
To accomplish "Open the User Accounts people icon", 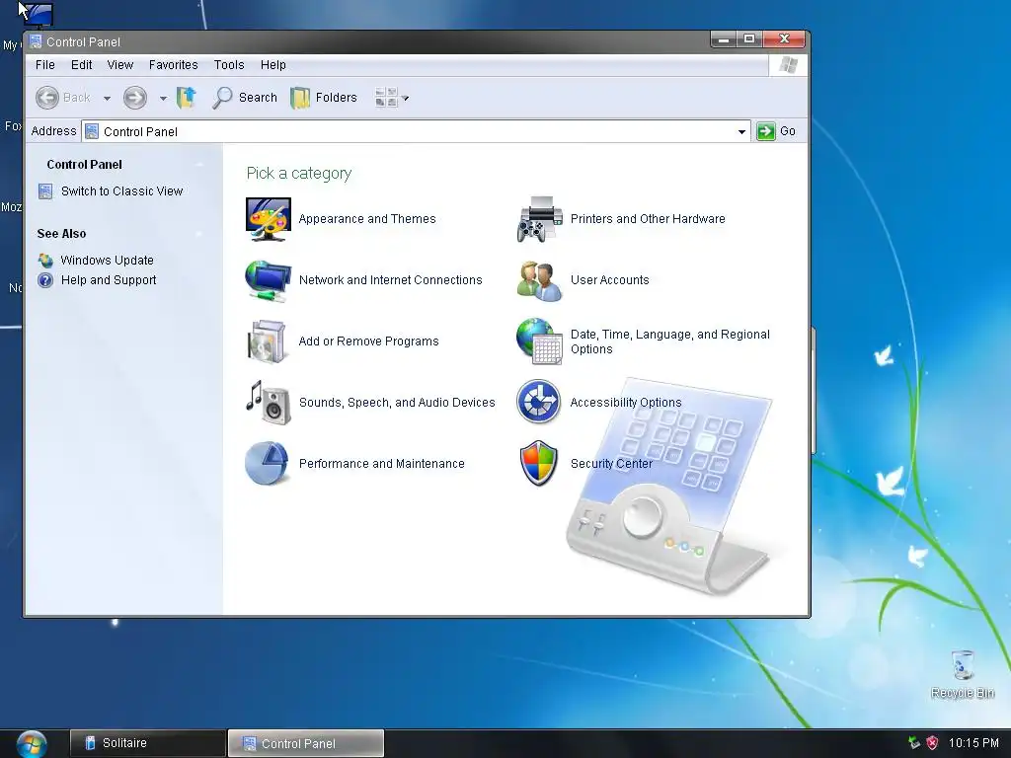I will click(540, 280).
